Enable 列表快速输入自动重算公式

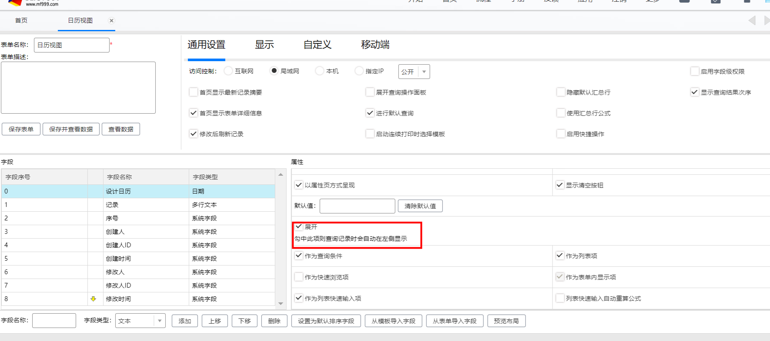click(560, 298)
